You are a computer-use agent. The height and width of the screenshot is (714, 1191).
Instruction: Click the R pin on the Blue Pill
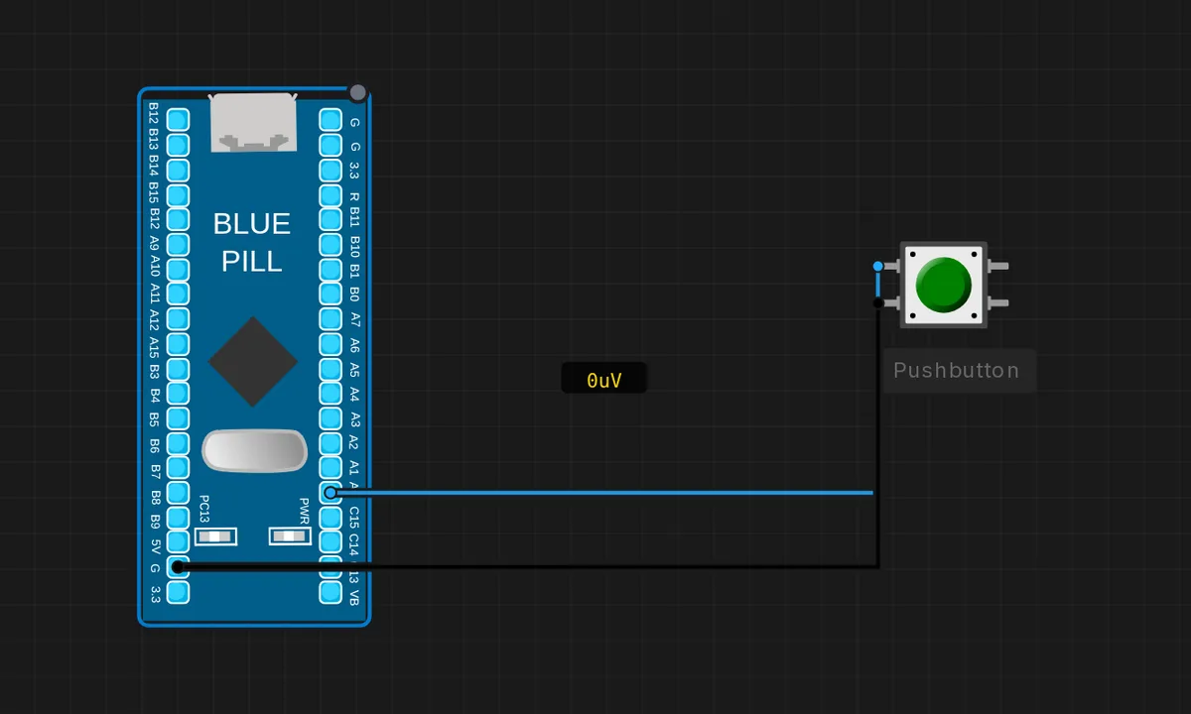click(x=331, y=195)
